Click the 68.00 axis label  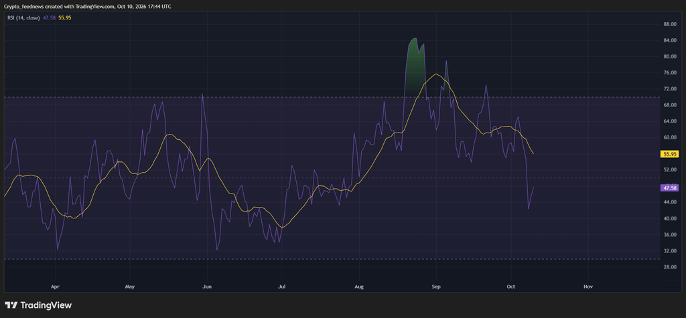670,105
